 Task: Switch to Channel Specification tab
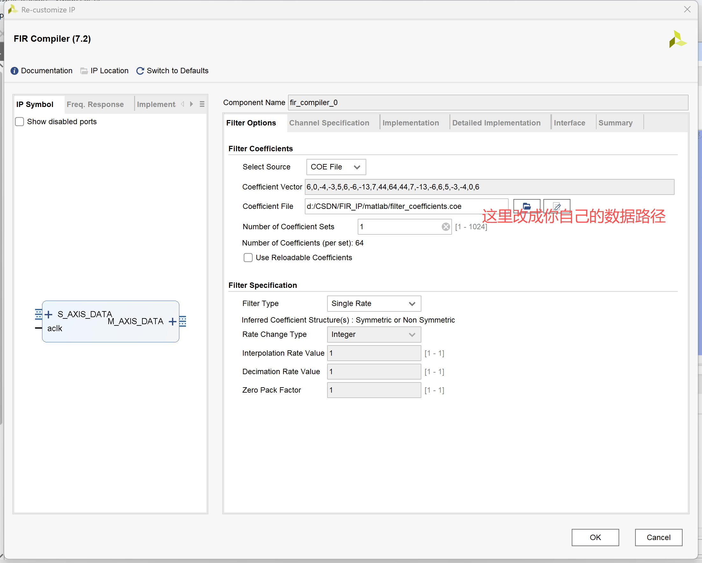(x=329, y=123)
